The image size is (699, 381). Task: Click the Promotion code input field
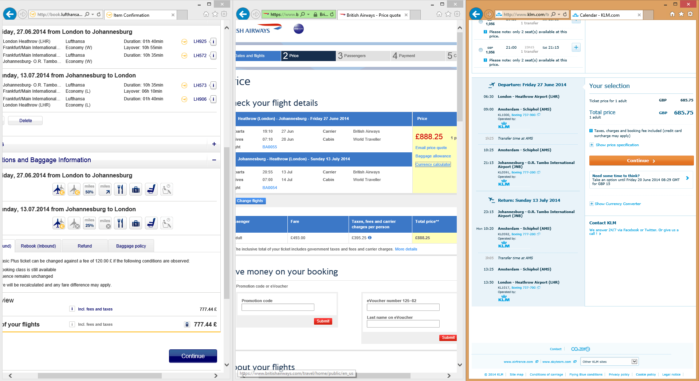tap(278, 308)
